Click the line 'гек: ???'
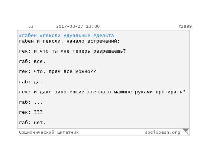 pyautogui.click(x=31, y=112)
